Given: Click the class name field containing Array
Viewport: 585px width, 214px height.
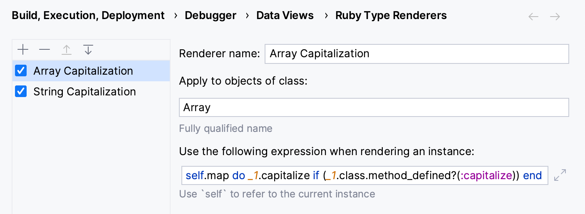Looking at the screenshot, I should coord(374,108).
